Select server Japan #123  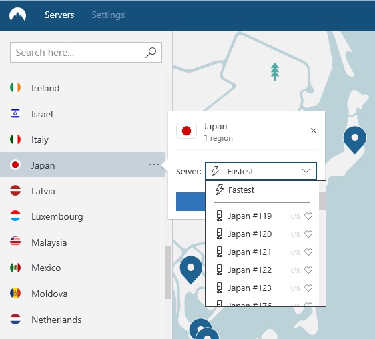click(262, 288)
